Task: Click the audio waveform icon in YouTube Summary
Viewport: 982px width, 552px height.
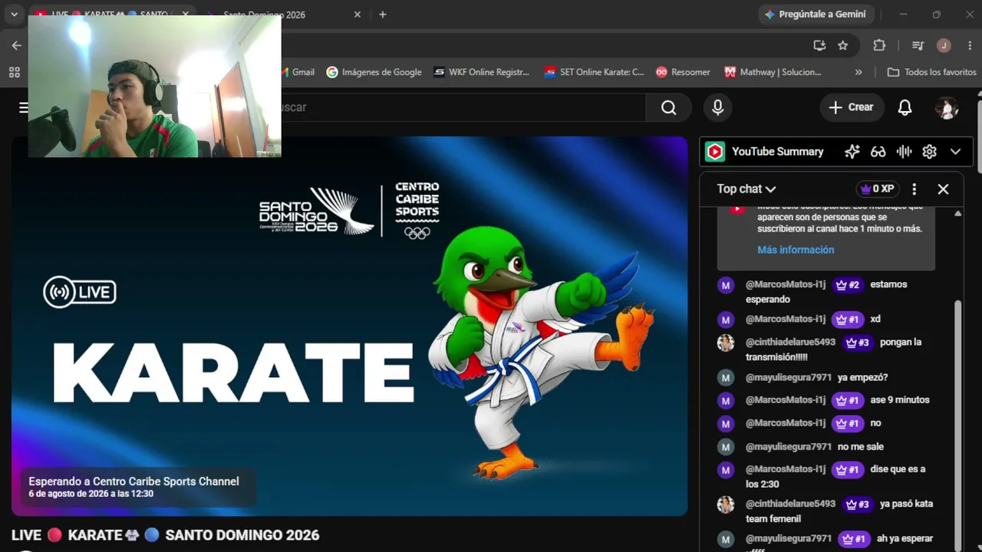Action: pos(904,152)
